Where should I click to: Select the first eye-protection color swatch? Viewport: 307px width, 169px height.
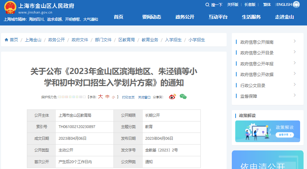tap(60, 97)
